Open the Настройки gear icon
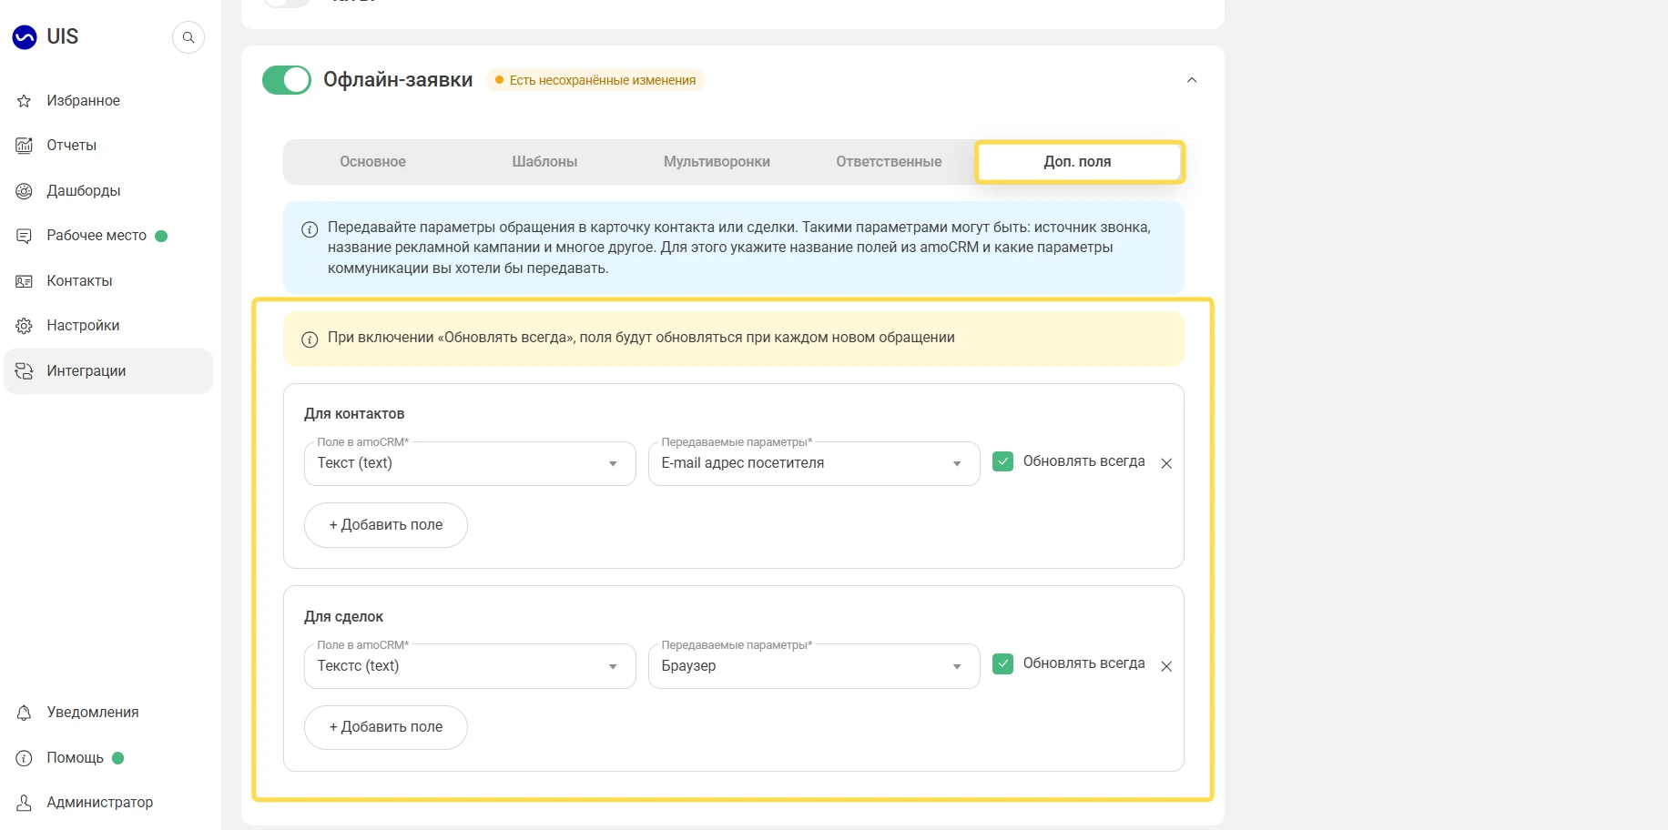 (x=25, y=326)
